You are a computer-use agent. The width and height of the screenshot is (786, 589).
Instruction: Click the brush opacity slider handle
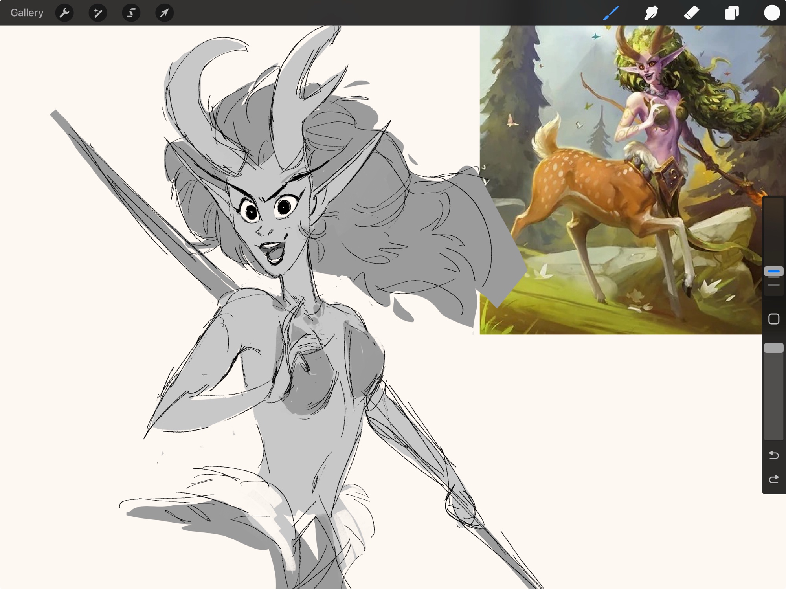click(x=773, y=348)
